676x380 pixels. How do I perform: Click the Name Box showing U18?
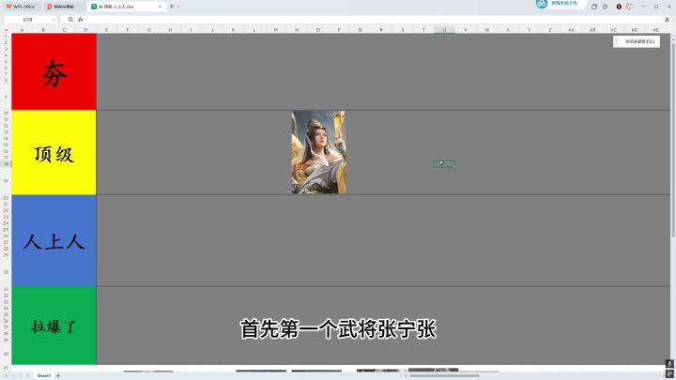click(27, 20)
